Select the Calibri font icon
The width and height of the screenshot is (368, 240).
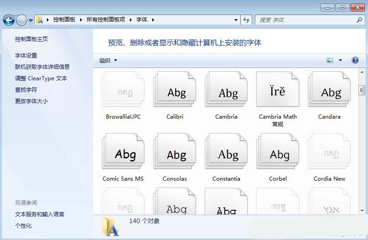point(175,89)
